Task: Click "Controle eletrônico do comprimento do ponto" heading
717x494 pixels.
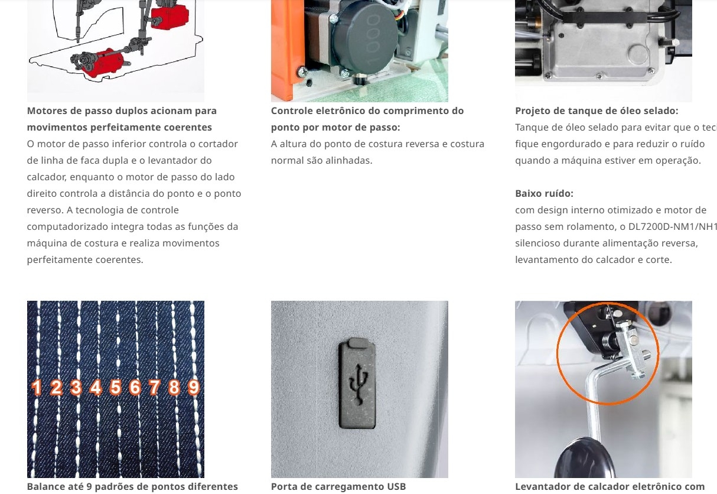Action: tap(367, 119)
